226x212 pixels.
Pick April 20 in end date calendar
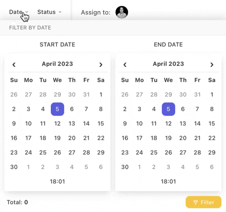tap(183, 138)
